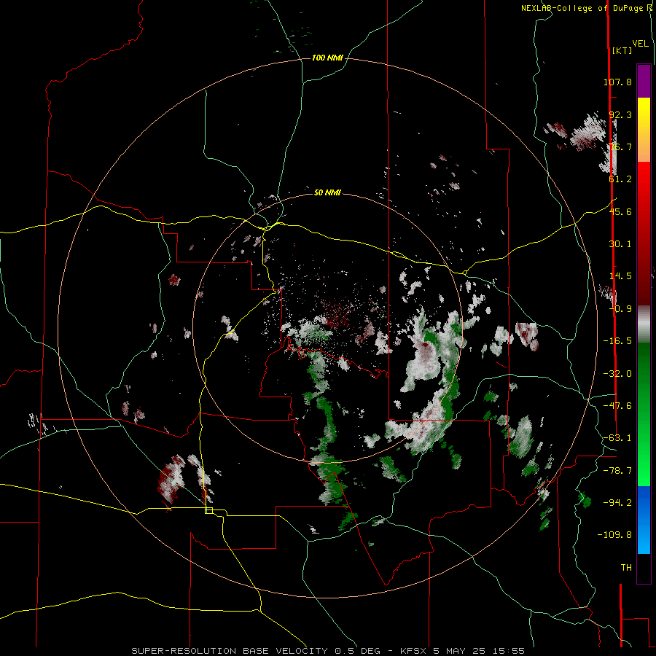Click the -78.7 legend value
This screenshot has width=656, height=656.
(617, 471)
